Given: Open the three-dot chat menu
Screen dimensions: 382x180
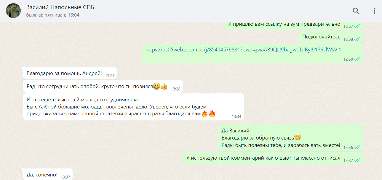Looking at the screenshot, I should pos(374,11).
